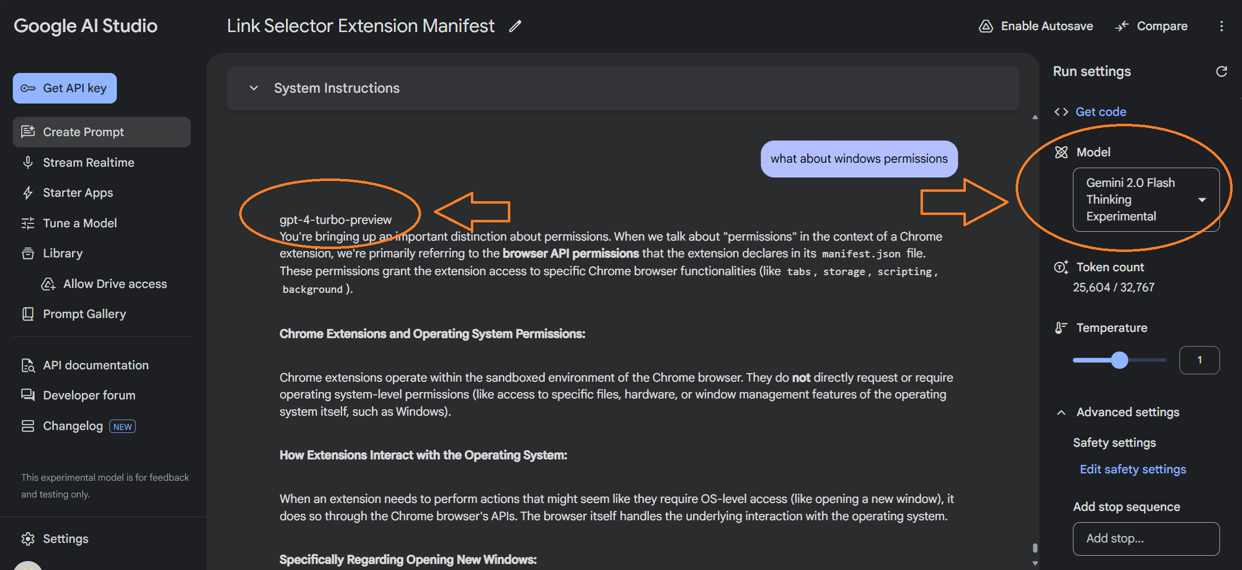Click the Changelog label
This screenshot has width=1242, height=570.
72,426
